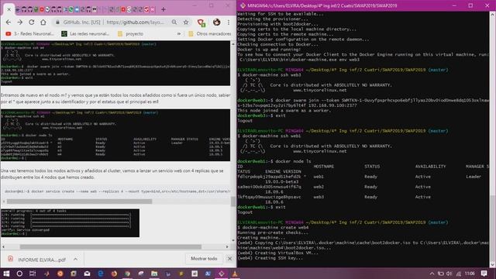Open a new Chrome tab
The height and width of the screenshot is (279, 496).
click(x=164, y=9)
